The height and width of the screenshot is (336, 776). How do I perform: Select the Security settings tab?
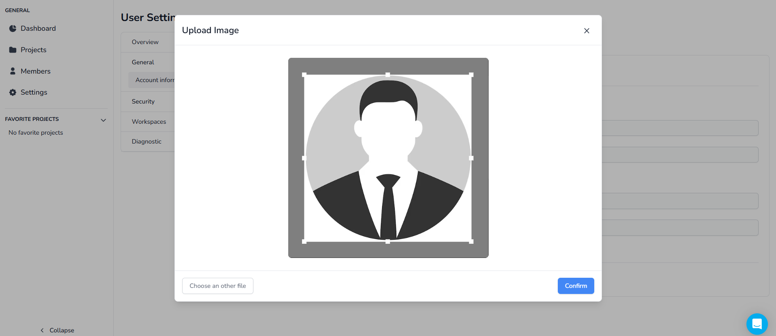(x=143, y=101)
